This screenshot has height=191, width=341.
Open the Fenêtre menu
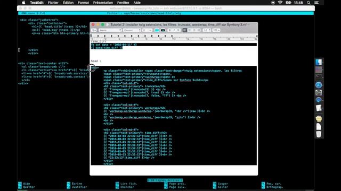pyautogui.click(x=123, y=3)
